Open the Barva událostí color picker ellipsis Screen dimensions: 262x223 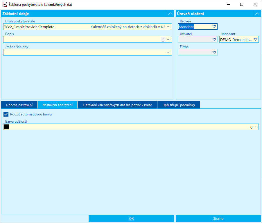(256, 127)
